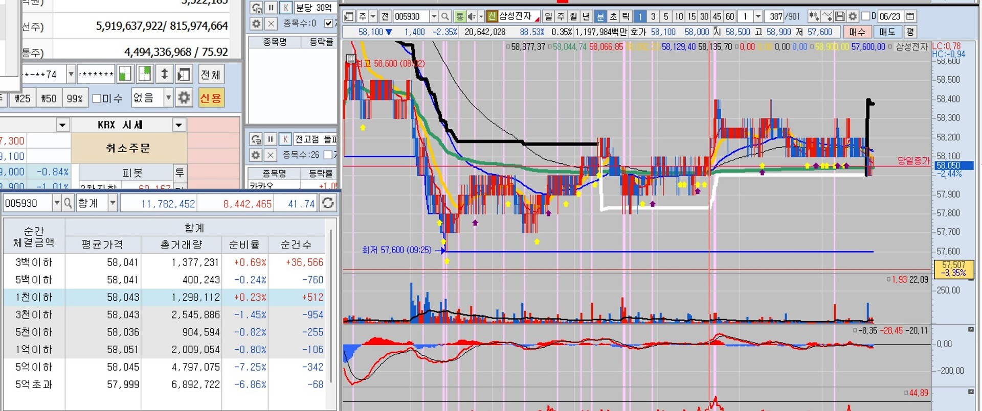Open the calendar date picker icon
Image resolution: width=982 pixels, height=411 pixels.
910,16
